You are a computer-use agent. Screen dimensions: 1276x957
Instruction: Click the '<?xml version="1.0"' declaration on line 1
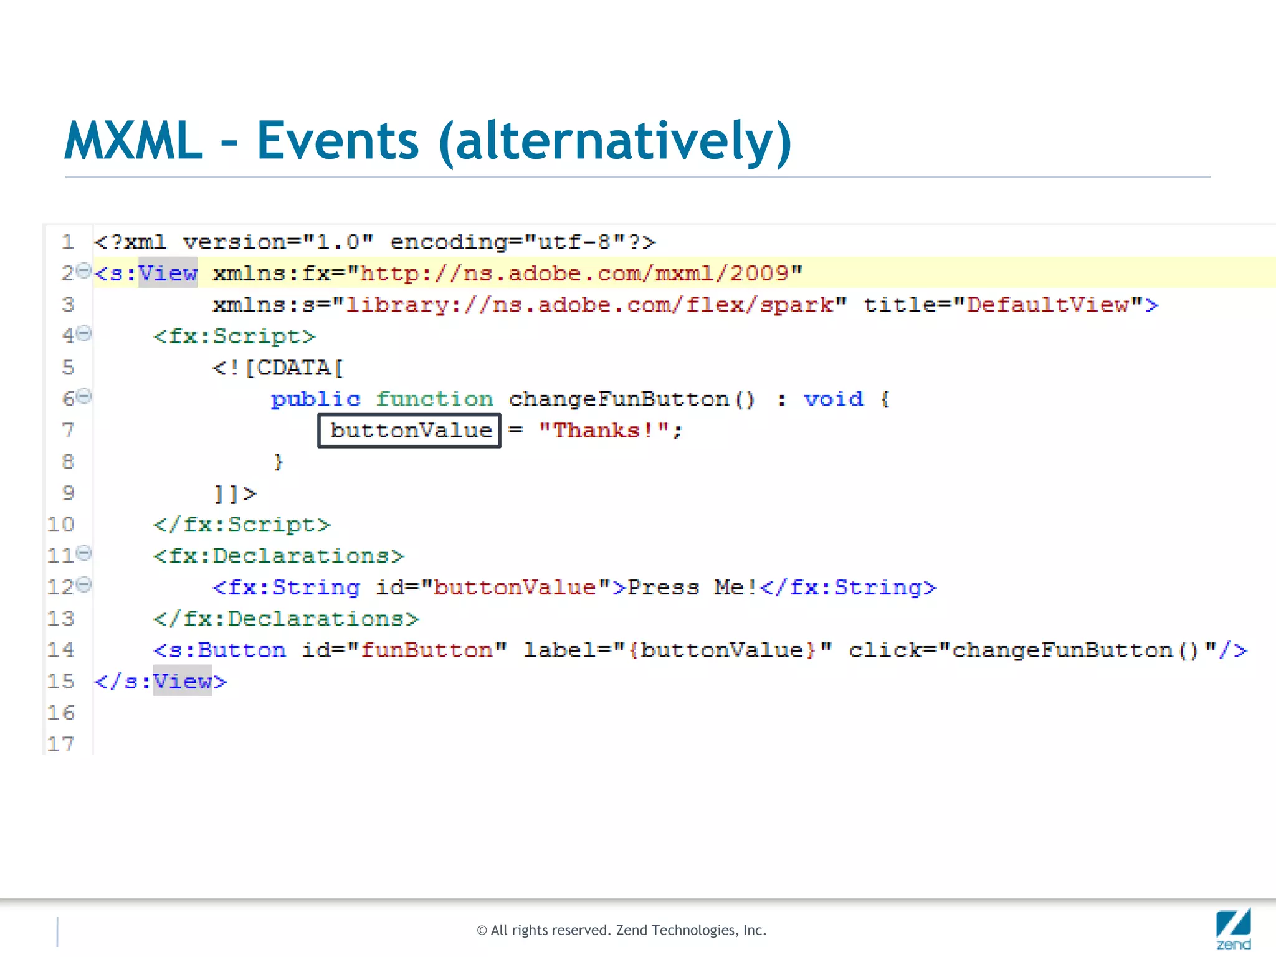[x=234, y=242]
